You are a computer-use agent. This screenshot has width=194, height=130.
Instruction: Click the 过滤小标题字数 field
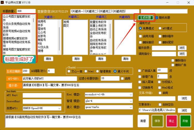[x=110, y=78]
